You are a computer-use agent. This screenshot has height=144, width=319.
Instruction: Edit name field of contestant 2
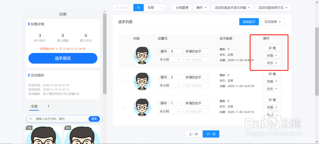point(196,77)
